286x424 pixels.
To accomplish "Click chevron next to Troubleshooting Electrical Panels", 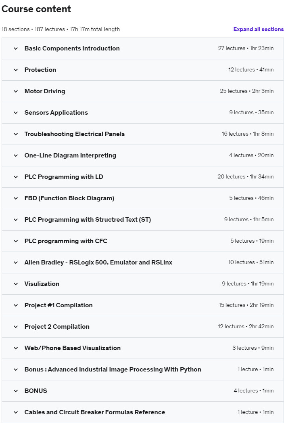I will (x=16, y=134).
